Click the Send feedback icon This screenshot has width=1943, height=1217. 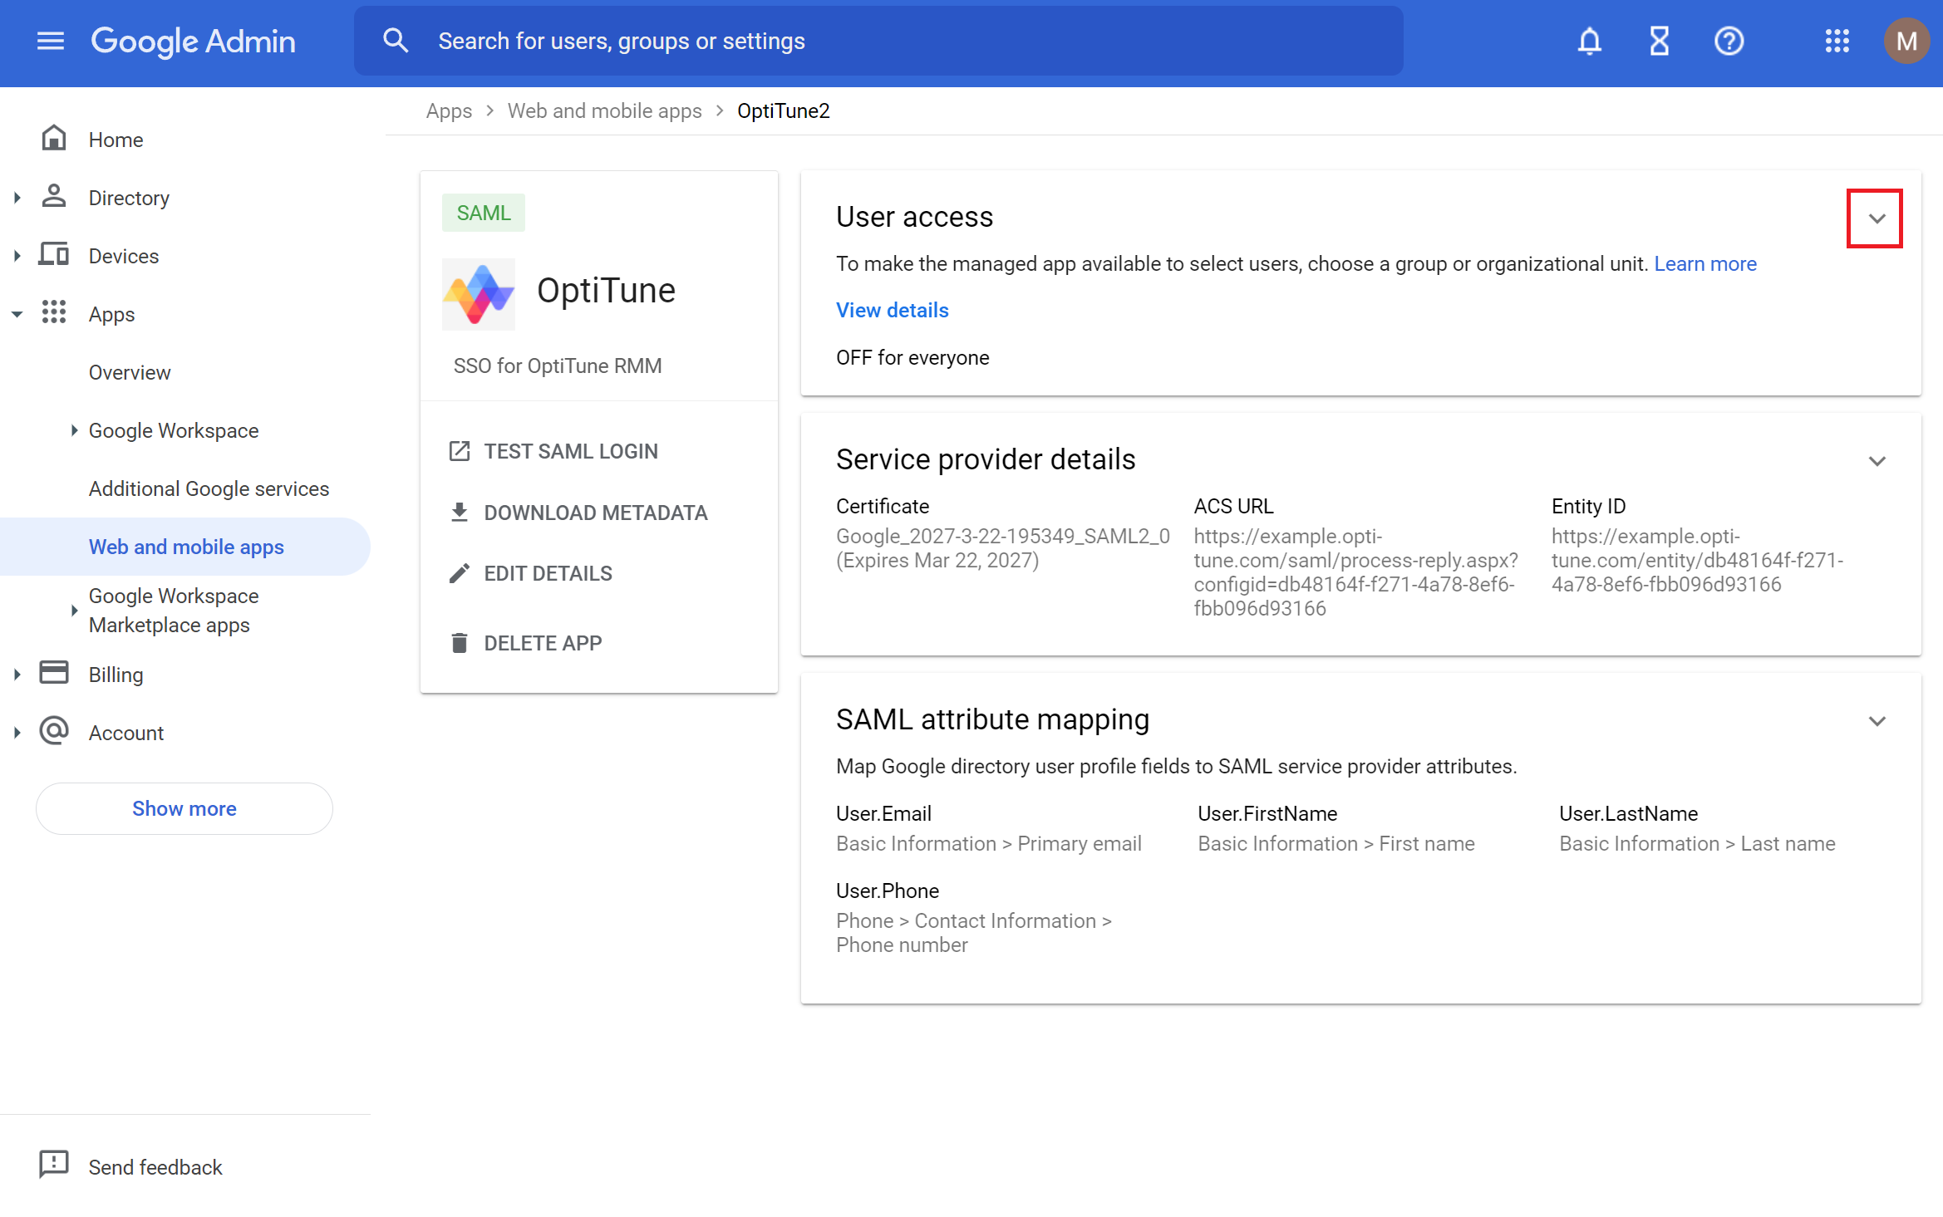(x=54, y=1165)
